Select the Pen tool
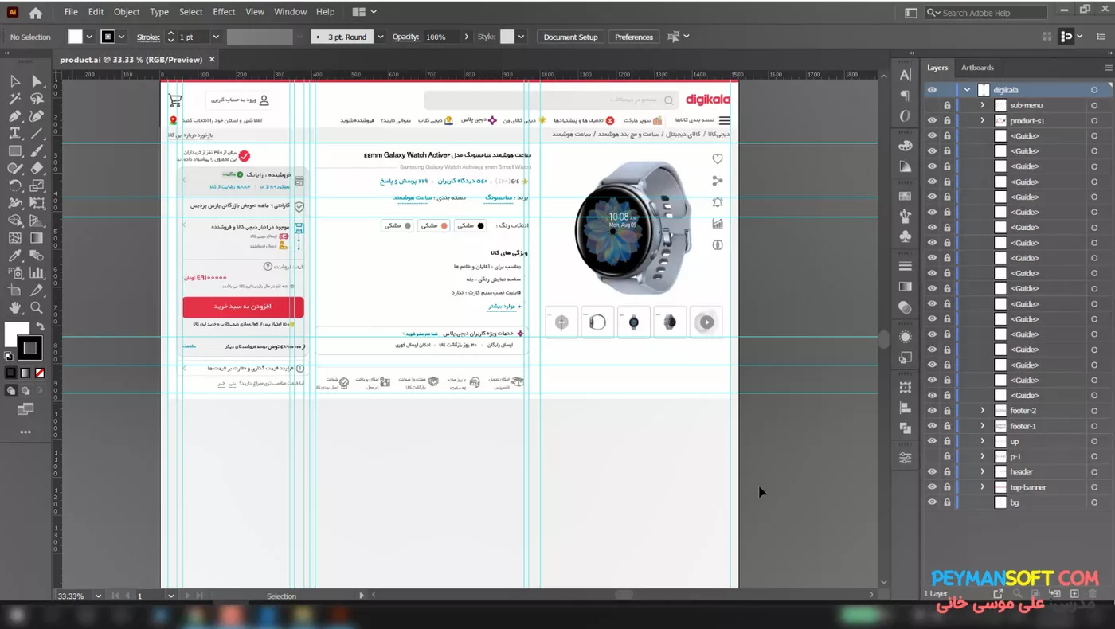Image resolution: width=1115 pixels, height=629 pixels. 15,116
